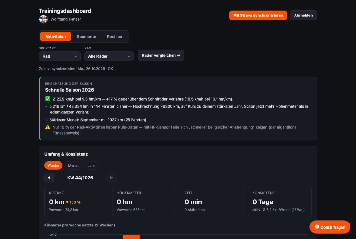356x239 pixels.
Task: Open the Rechner tab
Action: pos(115,37)
